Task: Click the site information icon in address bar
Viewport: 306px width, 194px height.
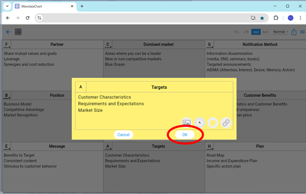Action: [x=39, y=18]
